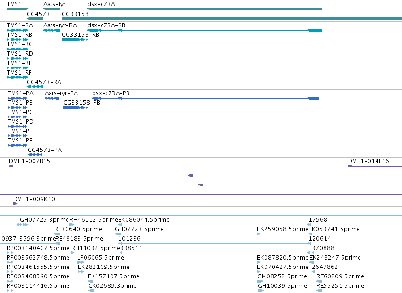The width and height of the screenshot is (402, 293).
Task: Select EST EK248247.5prime
Action: click(335, 258)
